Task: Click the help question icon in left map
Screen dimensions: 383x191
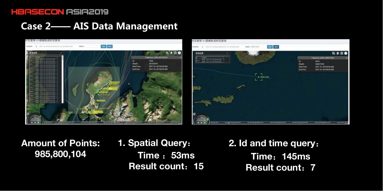Action: point(179,53)
